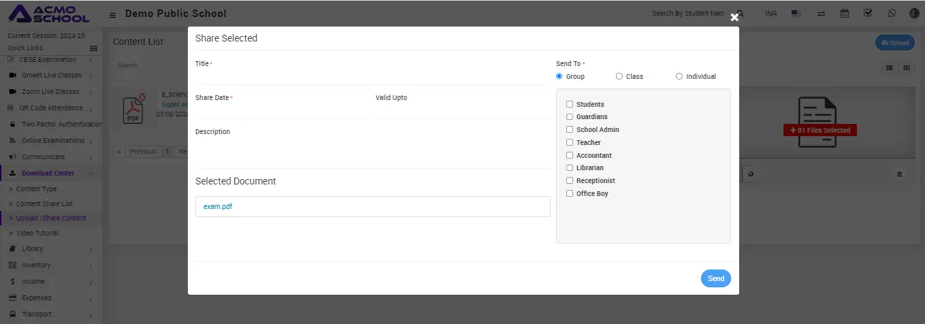Click the task checklist icon in header
This screenshot has width=925, height=324.
point(868,13)
